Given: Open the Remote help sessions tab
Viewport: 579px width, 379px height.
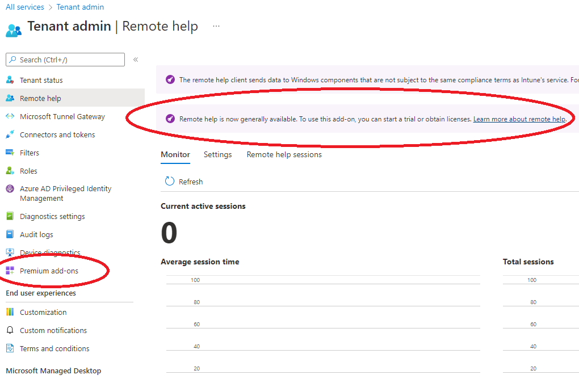Looking at the screenshot, I should point(284,155).
